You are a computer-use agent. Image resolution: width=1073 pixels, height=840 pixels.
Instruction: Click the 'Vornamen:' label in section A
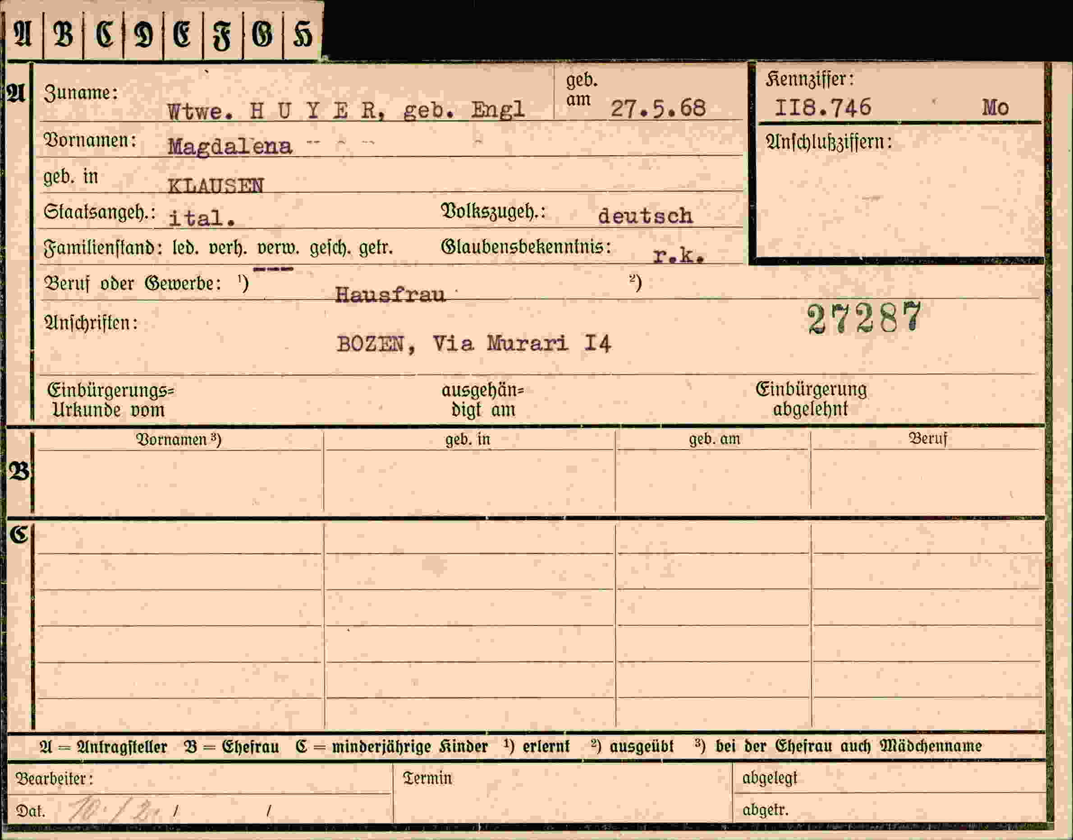click(90, 140)
